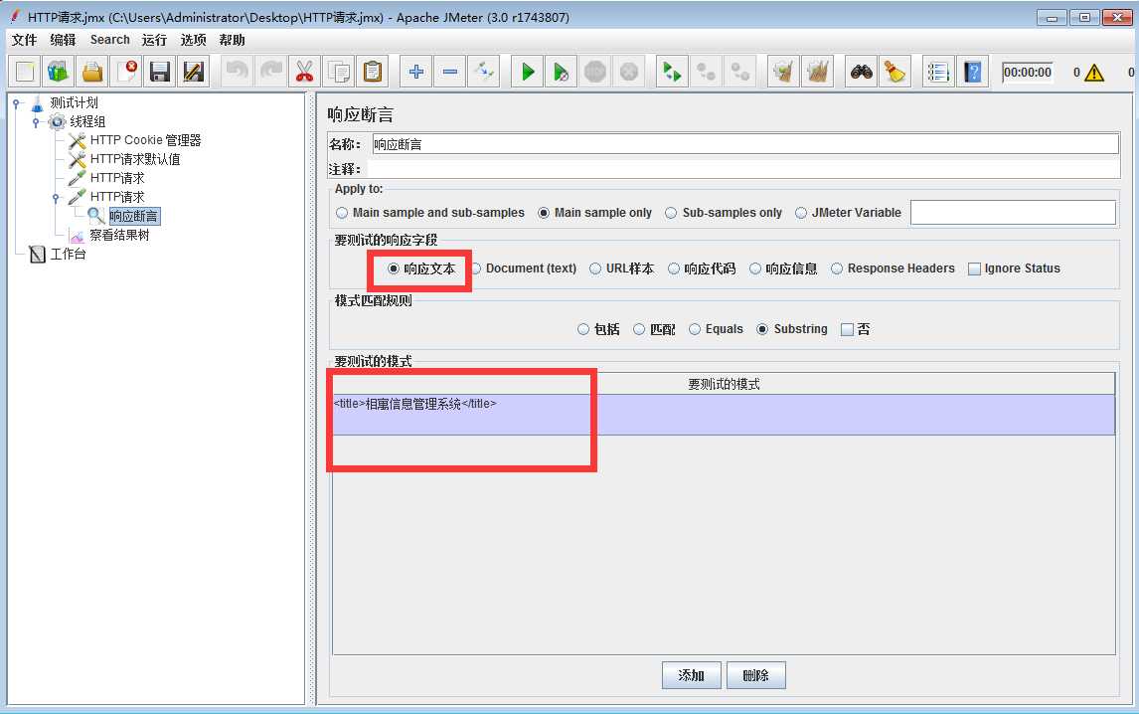
Task: Click the Reset Search broom icon
Action: click(x=895, y=72)
